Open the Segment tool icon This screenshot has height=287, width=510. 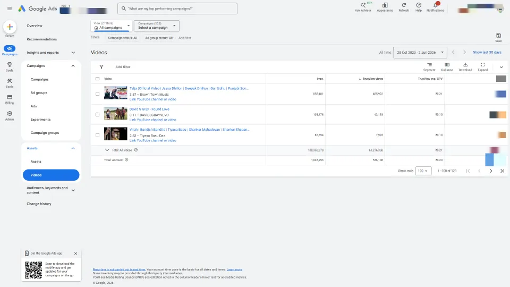coord(429,65)
